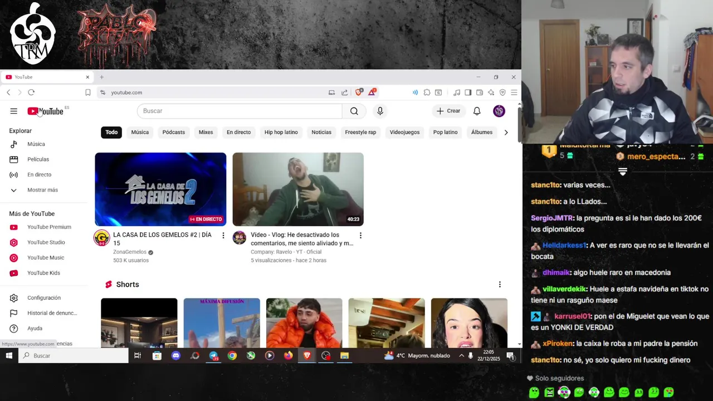
Task: Click the Crear button
Action: coord(448,111)
